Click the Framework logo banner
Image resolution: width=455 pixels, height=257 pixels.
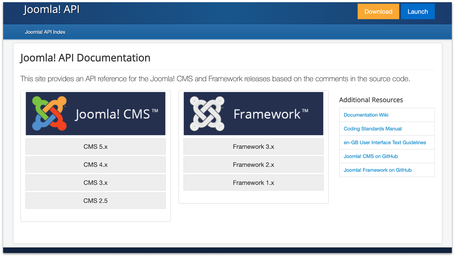(x=253, y=114)
